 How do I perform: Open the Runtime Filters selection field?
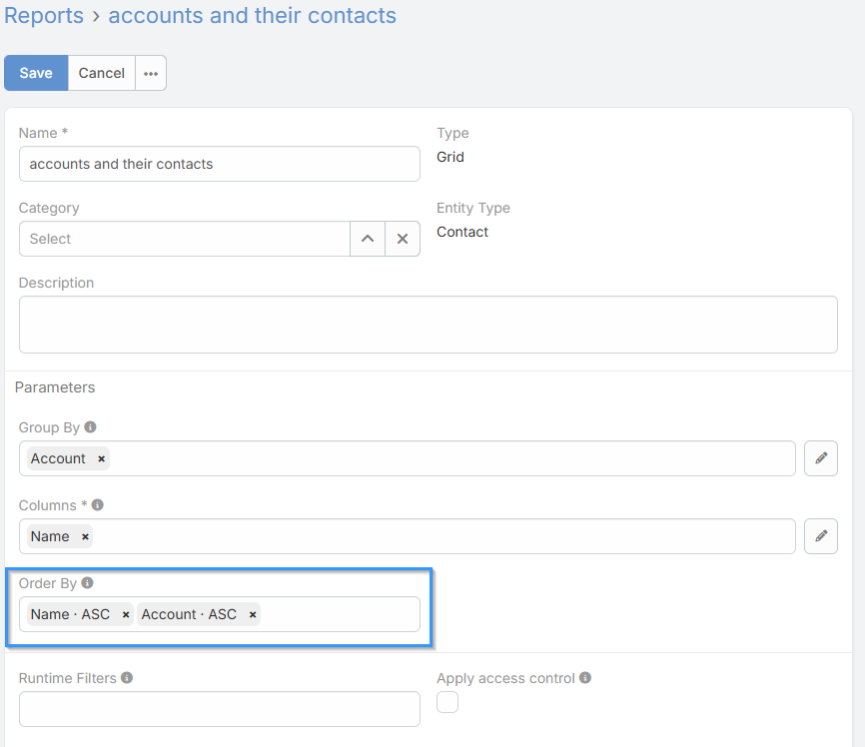tap(219, 709)
